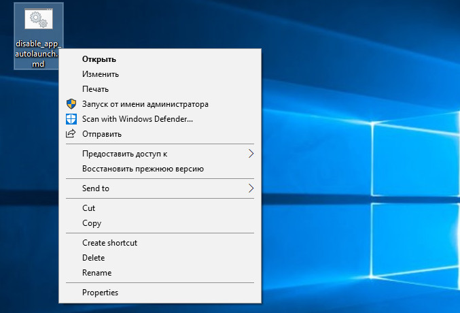Screen dimensions: 460x313
Task: Open Properties from the context menu
Action: pos(160,293)
